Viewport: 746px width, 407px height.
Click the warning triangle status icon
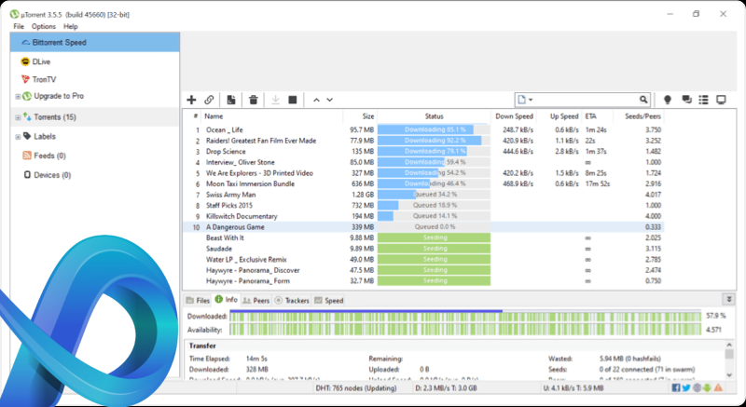tap(718, 388)
